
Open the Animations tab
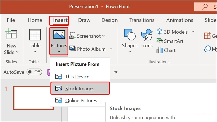click(180, 20)
